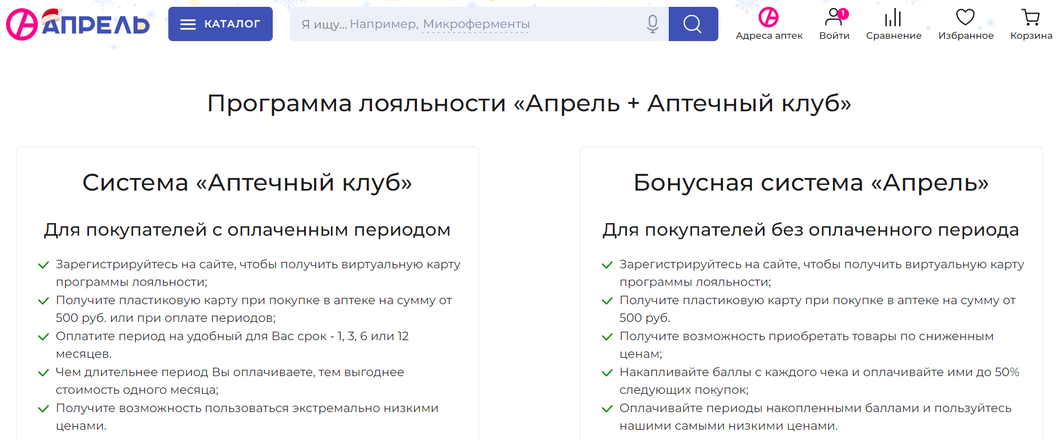Click the Микроферменты search suggestion

pos(476,24)
